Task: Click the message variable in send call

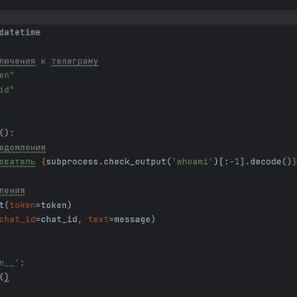Action: coord(132,219)
